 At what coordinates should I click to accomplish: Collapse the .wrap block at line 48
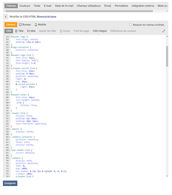click(9, 103)
